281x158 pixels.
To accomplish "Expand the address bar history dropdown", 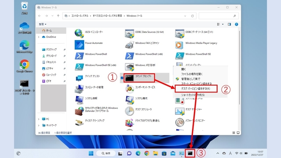I will tap(185, 16).
